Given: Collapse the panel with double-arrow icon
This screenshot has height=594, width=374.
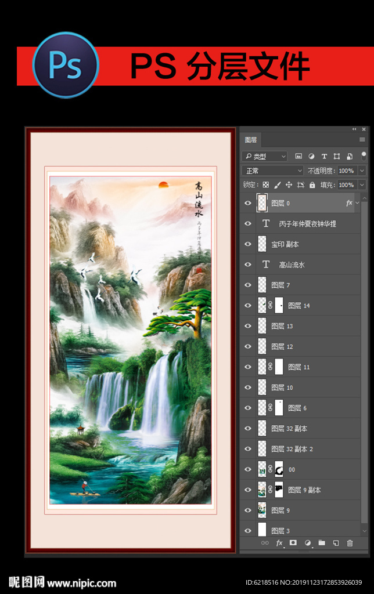Looking at the screenshot, I should coord(354,129).
